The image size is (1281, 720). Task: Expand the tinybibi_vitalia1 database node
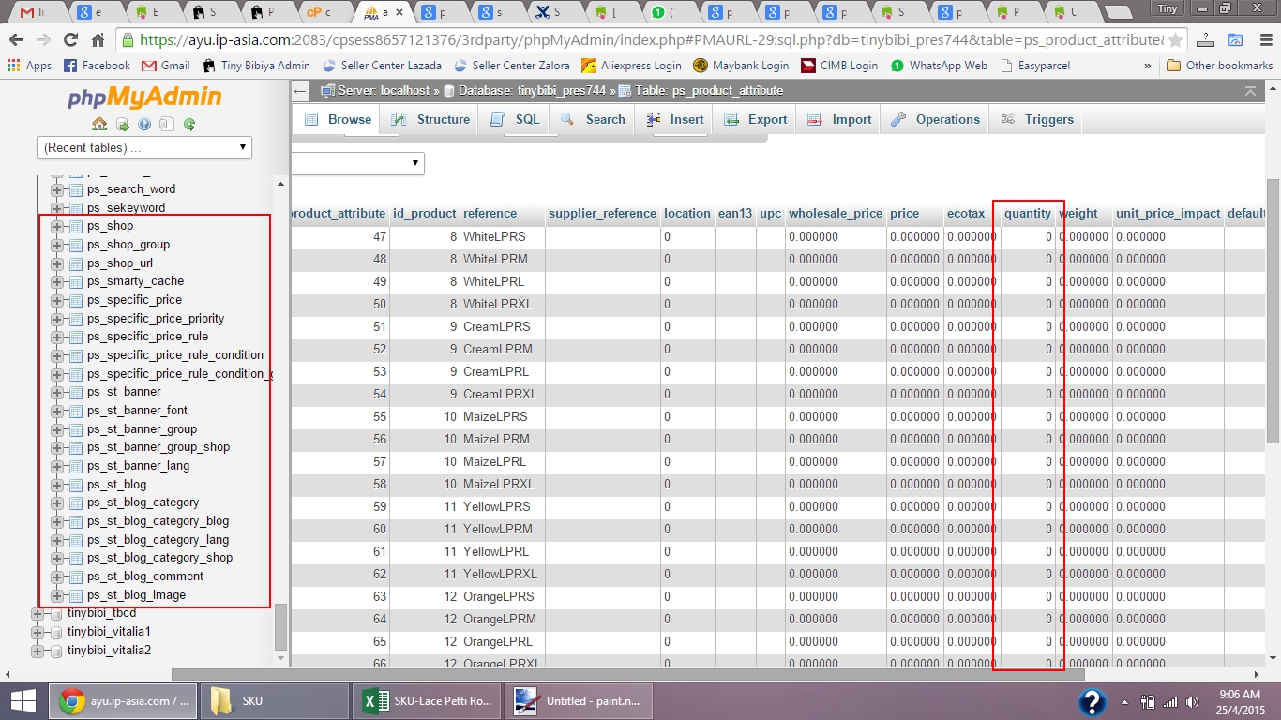coord(38,632)
